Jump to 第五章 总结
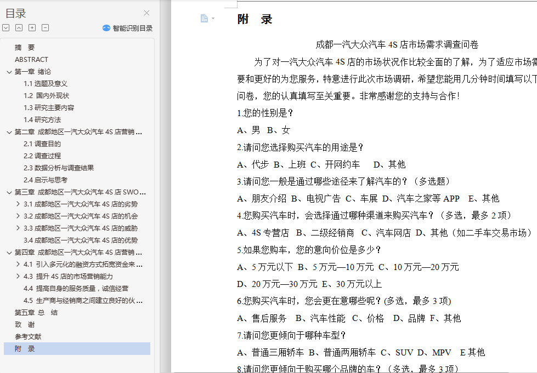The image size is (537, 373). [36, 313]
